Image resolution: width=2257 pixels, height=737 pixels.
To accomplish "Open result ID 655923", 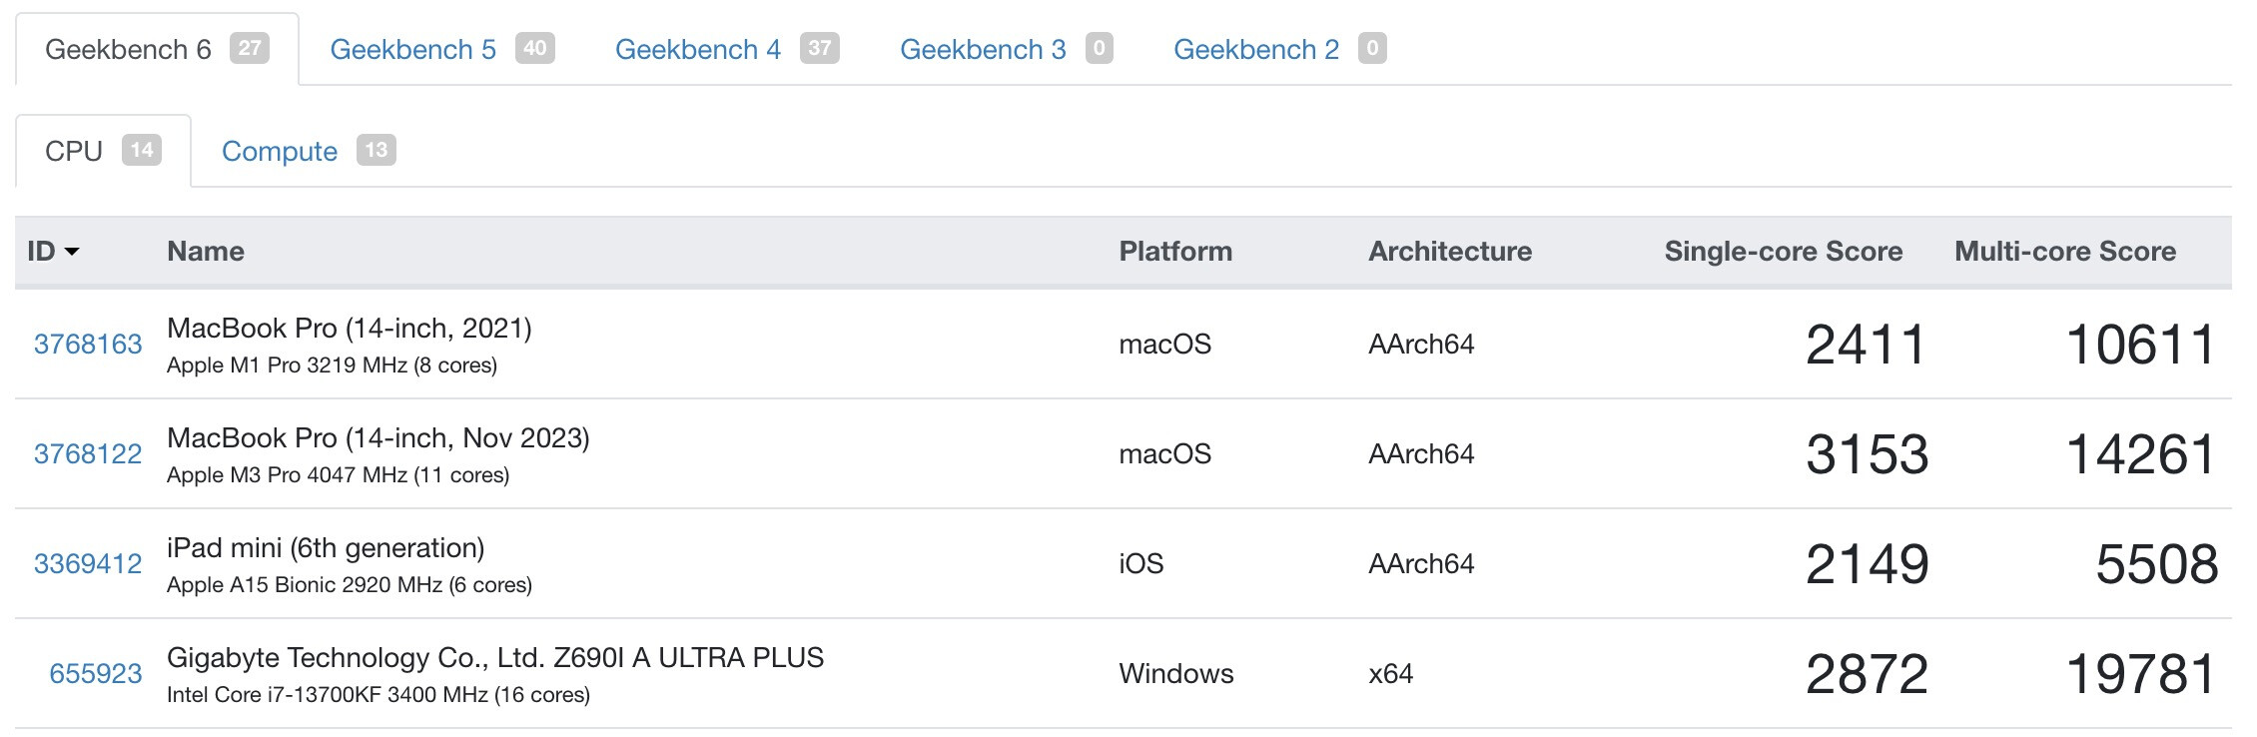I will click(96, 674).
